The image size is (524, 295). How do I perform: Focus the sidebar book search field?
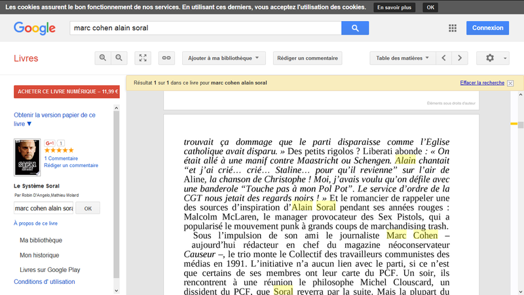click(x=43, y=208)
